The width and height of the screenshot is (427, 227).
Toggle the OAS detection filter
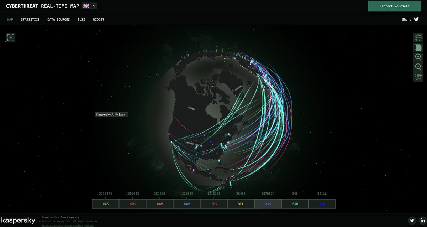click(106, 204)
